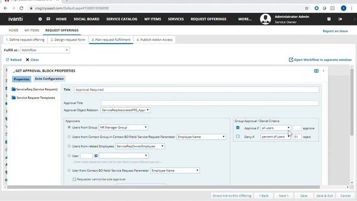Open browser three-dot menu

click(351, 8)
